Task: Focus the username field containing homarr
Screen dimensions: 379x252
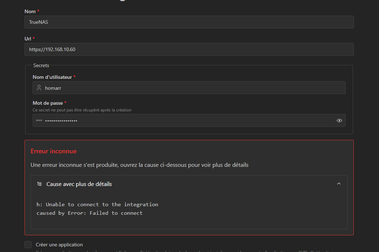Action: coord(189,88)
